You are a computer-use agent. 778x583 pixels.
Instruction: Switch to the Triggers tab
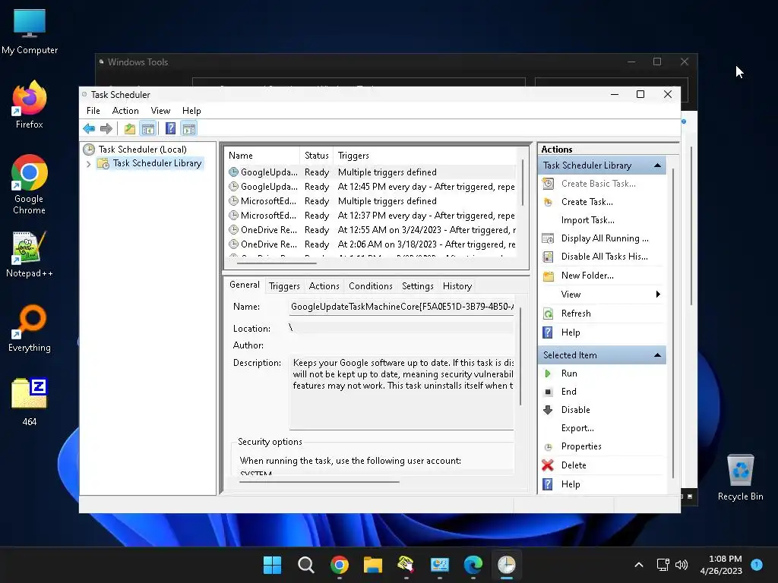tap(284, 286)
